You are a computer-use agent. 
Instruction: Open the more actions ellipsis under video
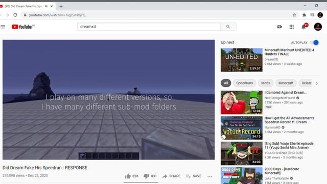(x=210, y=176)
